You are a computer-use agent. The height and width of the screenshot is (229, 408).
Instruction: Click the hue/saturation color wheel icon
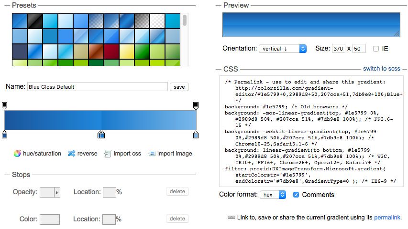pyautogui.click(x=17, y=154)
